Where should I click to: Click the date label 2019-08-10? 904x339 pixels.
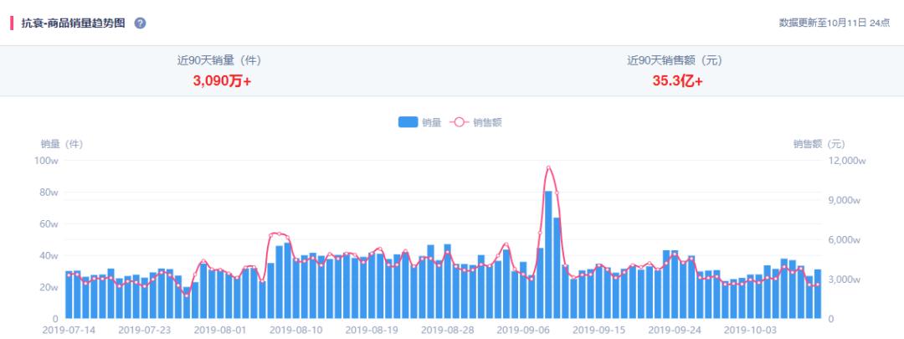[x=295, y=330]
